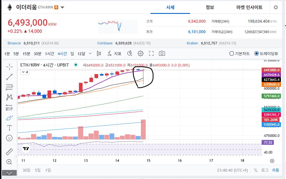The image size is (286, 179).
Task: Expand the bottom drawing toolbar chevron
Action: coord(9,173)
